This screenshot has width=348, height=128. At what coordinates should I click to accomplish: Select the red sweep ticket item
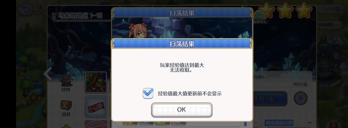[x=96, y=107]
